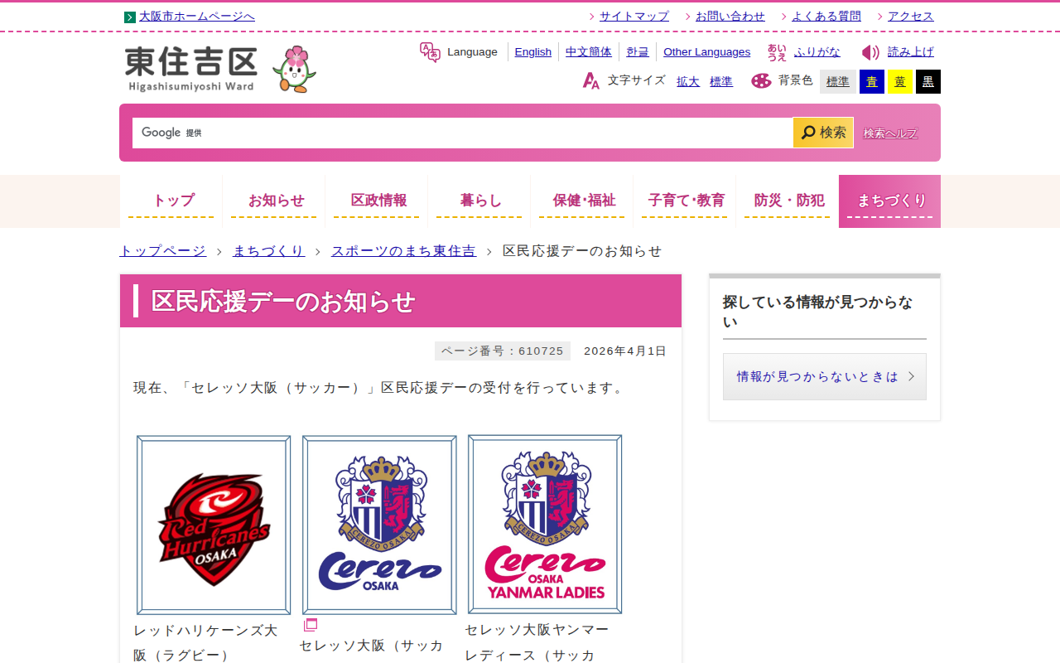Image resolution: width=1060 pixels, height=663 pixels.
Task: Open 情報が見つからないときは button
Action: point(825,377)
